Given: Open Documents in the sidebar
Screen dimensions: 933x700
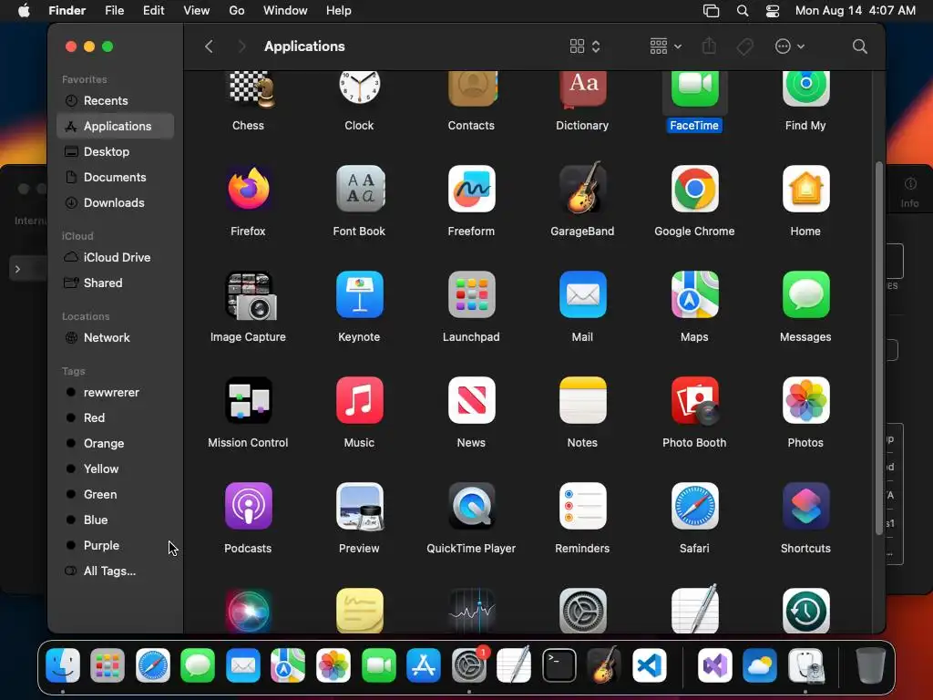Looking at the screenshot, I should pyautogui.click(x=116, y=178).
